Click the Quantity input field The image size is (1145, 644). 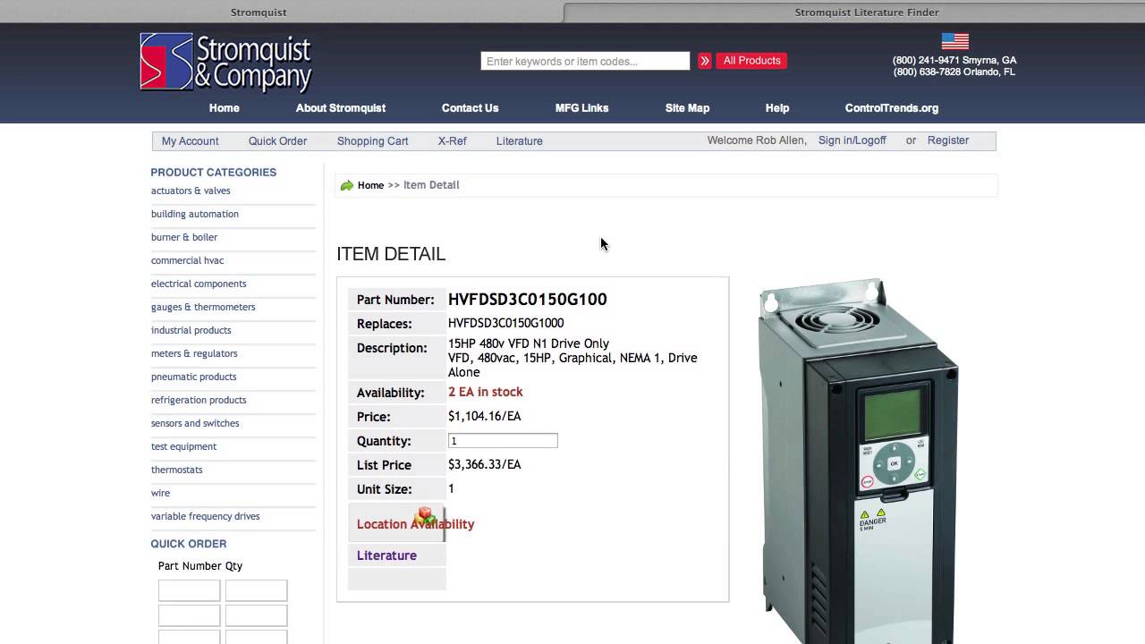point(503,441)
